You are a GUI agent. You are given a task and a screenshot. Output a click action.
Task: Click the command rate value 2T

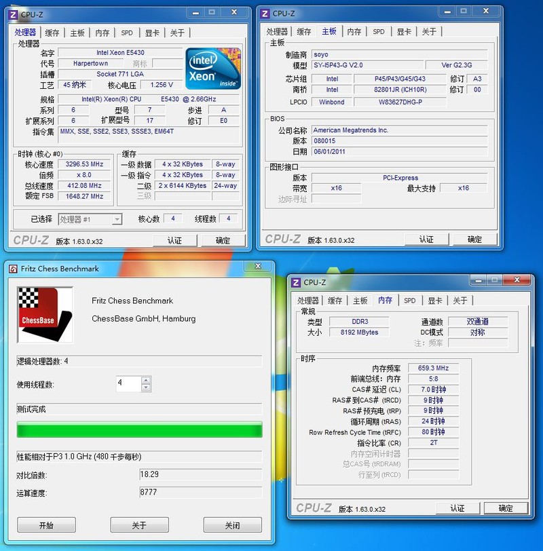433,442
